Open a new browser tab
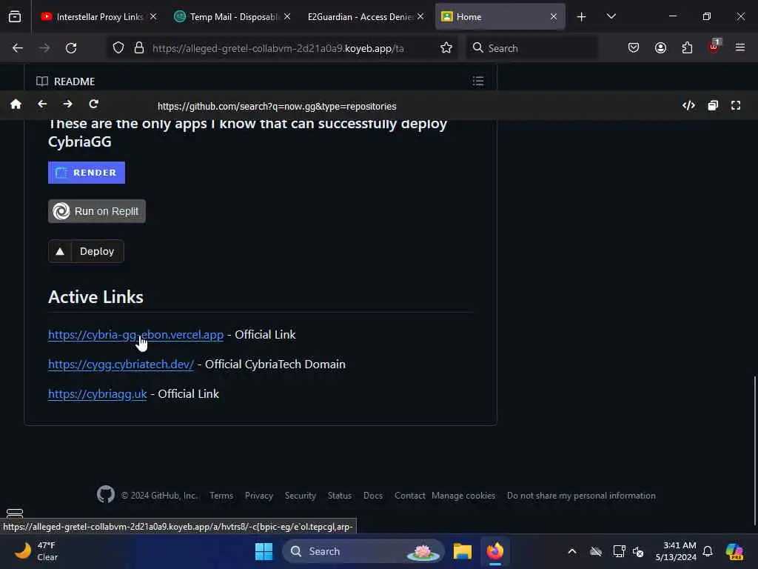 pyautogui.click(x=582, y=17)
